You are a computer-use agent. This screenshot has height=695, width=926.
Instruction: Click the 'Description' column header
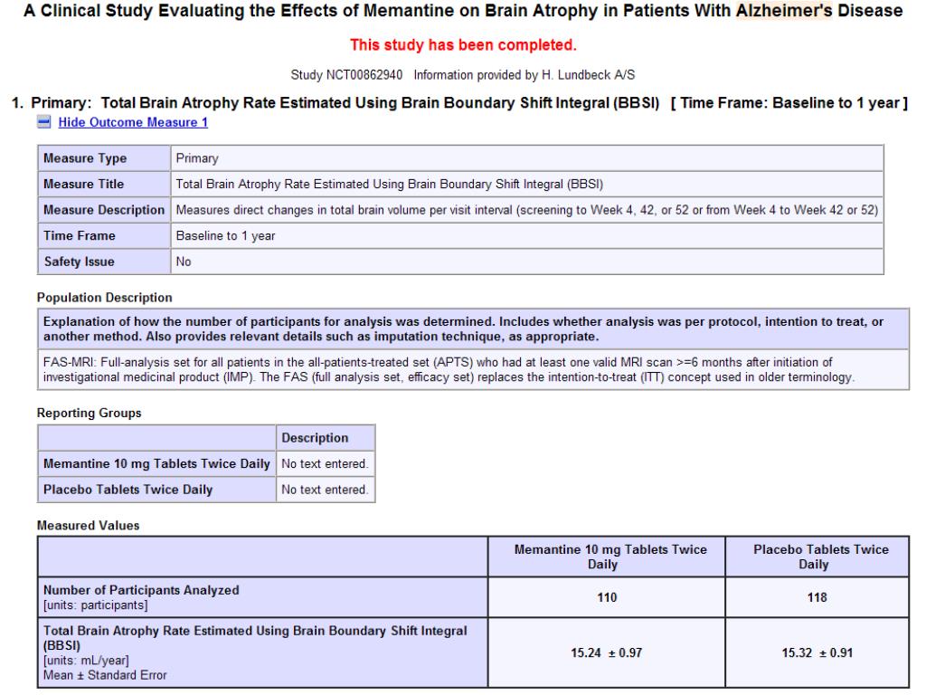pos(315,438)
